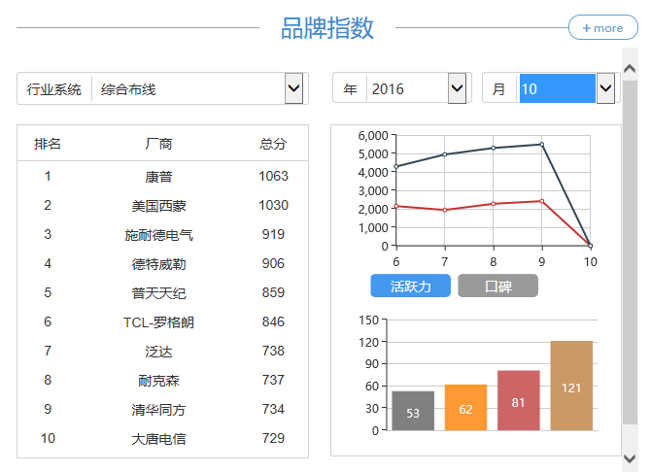Click the tan bar labeled 121
The image size is (651, 472).
coord(571,386)
